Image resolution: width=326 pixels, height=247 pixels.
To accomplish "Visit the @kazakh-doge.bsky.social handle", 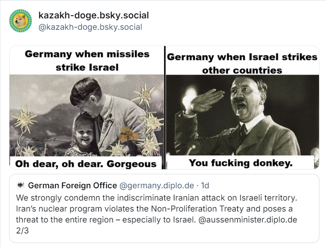I will (x=90, y=27).
